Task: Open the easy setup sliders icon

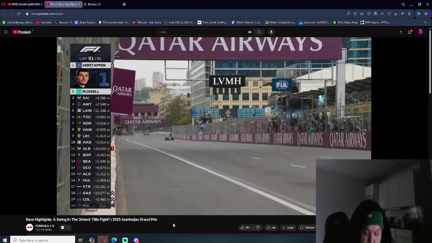Action: [402, 14]
